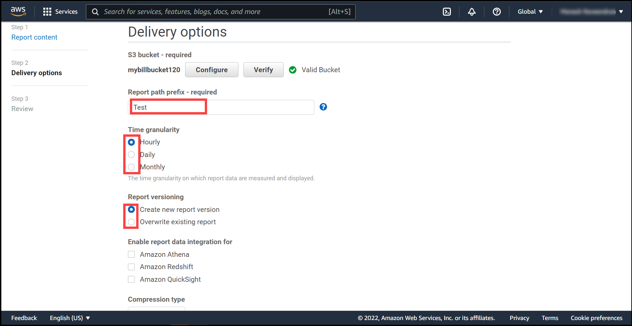Click the search magnifier icon
Screen dimensions: 632x326
95,12
